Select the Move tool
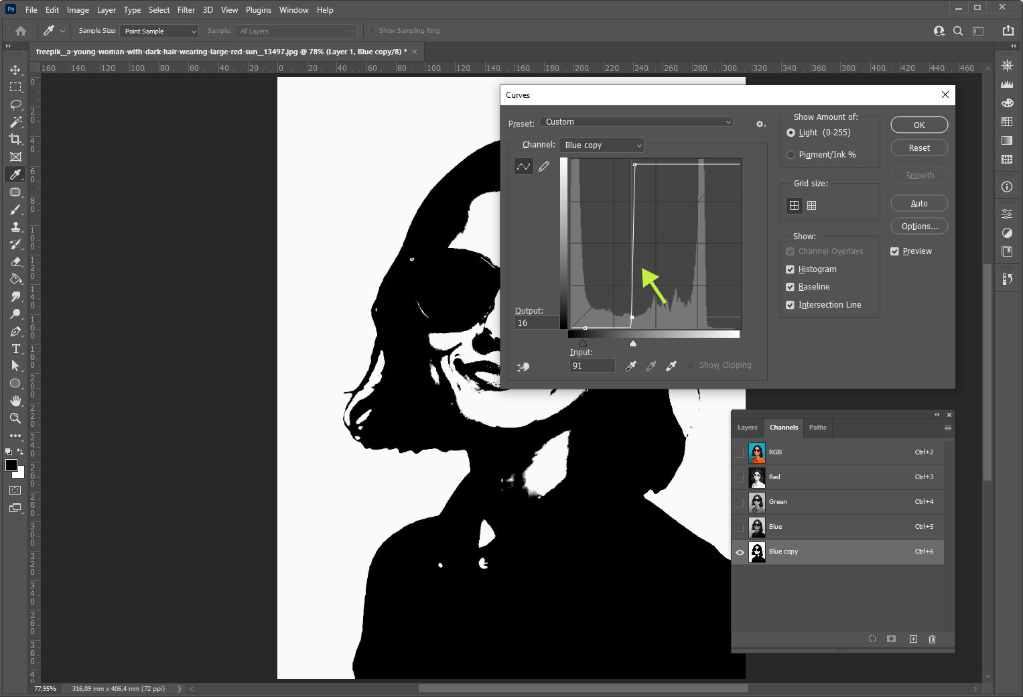 click(x=15, y=70)
